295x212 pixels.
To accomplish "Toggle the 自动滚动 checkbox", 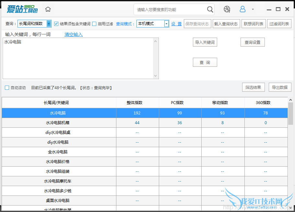I will (x=7, y=88).
